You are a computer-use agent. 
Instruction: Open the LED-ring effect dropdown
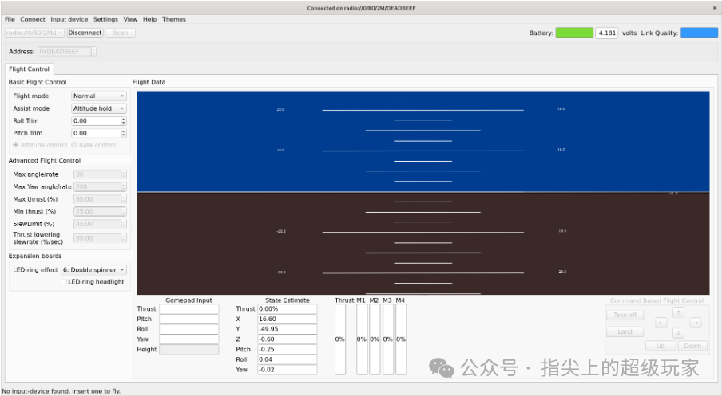pos(94,270)
